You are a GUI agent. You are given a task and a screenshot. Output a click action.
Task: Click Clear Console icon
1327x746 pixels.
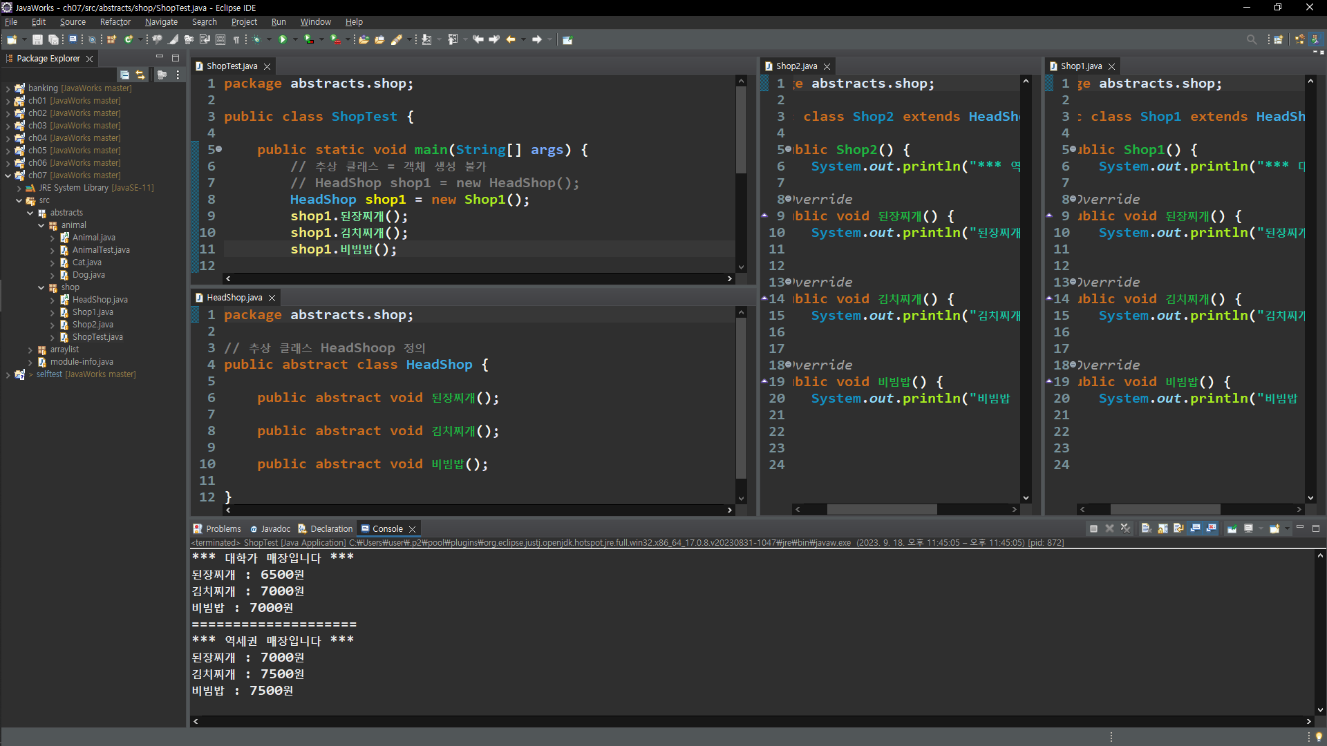pyautogui.click(x=1145, y=528)
